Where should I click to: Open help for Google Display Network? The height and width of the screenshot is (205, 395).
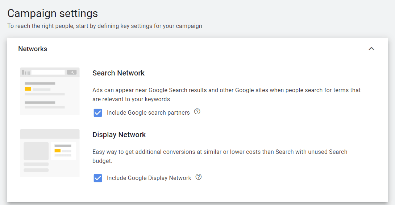(x=199, y=177)
